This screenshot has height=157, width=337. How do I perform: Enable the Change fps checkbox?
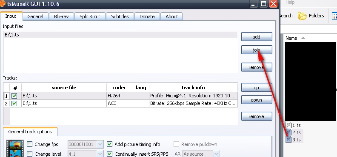(x=30, y=144)
